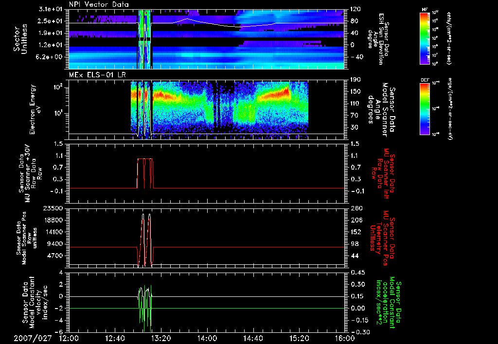The image size is (498, 344).
Task: Click the '2007/027' date label
Action: coord(33,338)
